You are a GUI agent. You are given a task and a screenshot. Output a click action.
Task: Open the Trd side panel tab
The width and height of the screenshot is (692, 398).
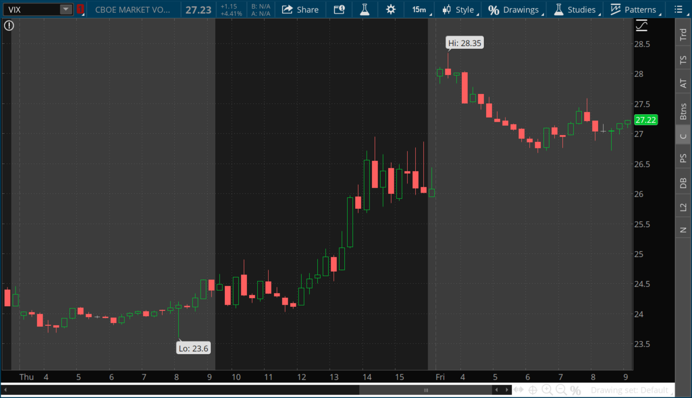(683, 35)
